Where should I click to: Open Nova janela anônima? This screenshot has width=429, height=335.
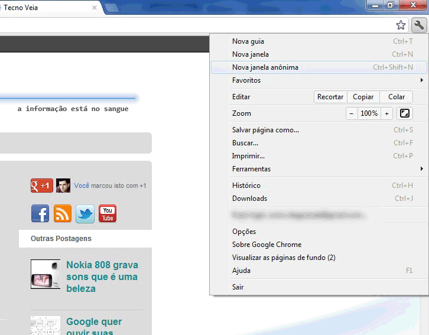point(319,67)
